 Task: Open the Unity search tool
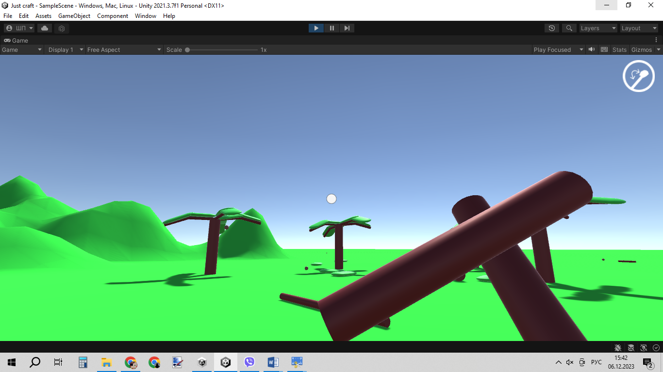click(x=569, y=28)
